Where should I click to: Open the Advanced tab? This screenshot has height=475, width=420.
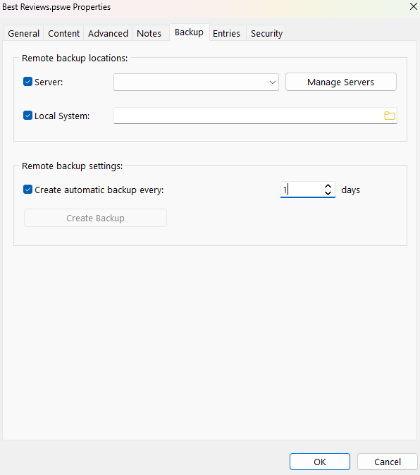[108, 33]
